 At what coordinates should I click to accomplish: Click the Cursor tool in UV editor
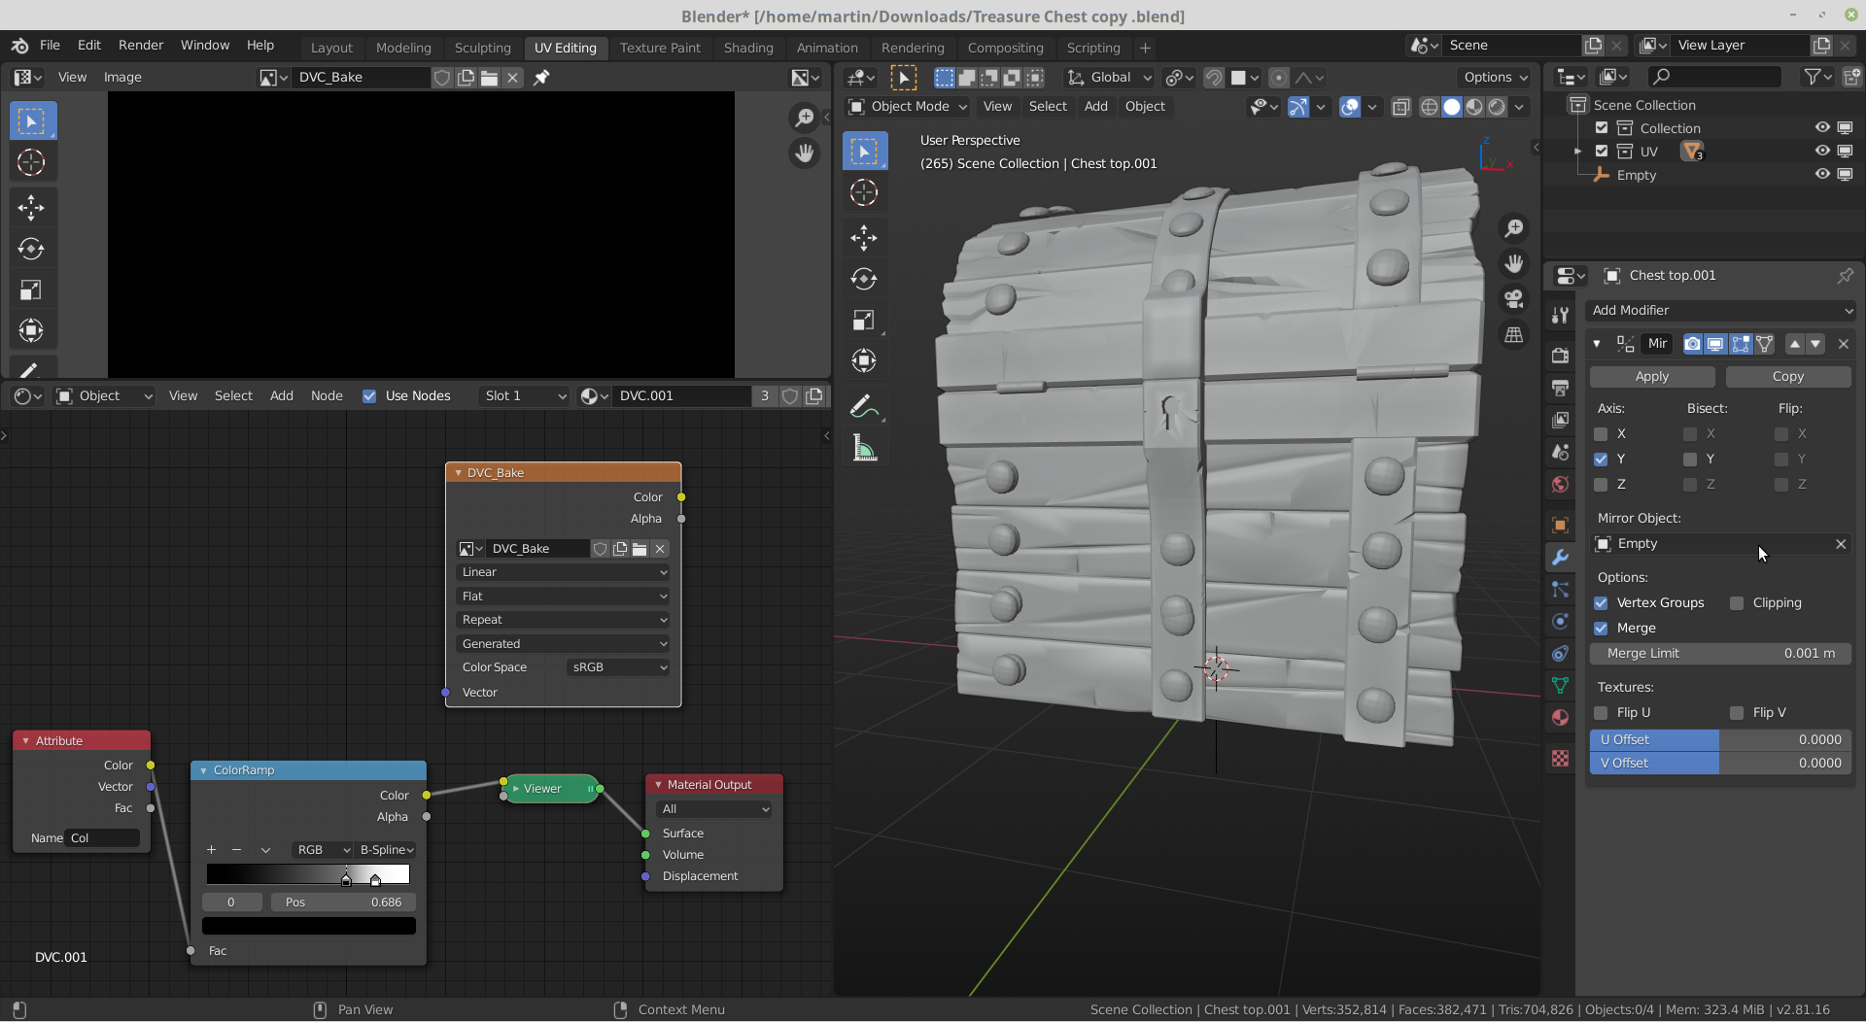[x=31, y=162]
